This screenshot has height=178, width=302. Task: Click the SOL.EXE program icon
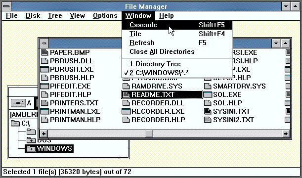pos(208,94)
